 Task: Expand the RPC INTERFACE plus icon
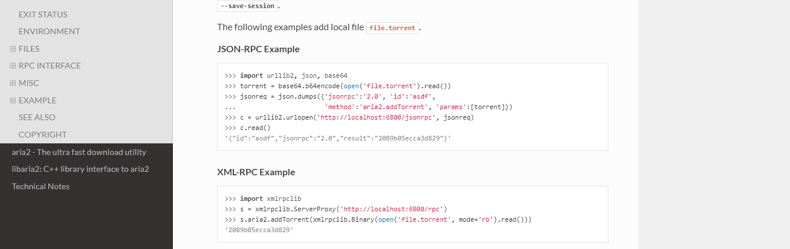pos(13,66)
